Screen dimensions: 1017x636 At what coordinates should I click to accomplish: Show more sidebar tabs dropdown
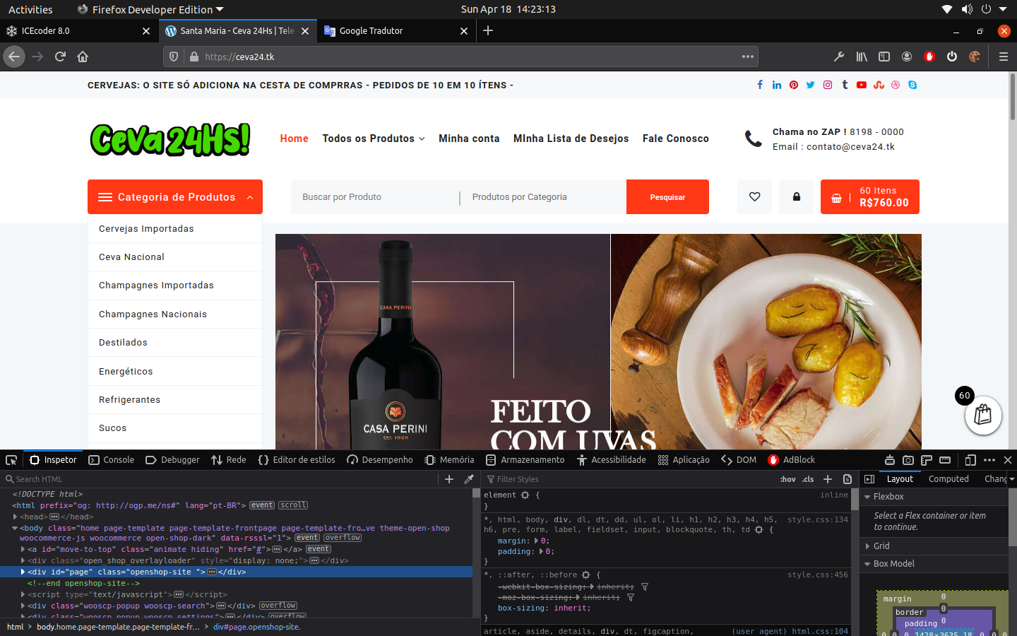click(x=1011, y=479)
